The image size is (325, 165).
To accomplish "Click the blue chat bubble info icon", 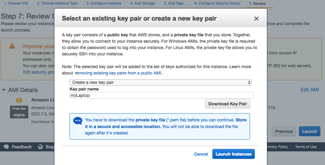I will click(78, 121).
